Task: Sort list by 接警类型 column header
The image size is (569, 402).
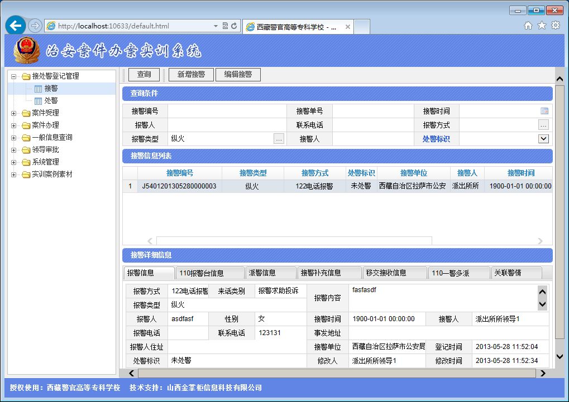Action: (253, 173)
